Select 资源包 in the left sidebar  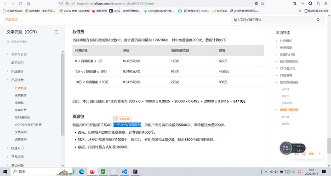pyautogui.click(x=19, y=103)
